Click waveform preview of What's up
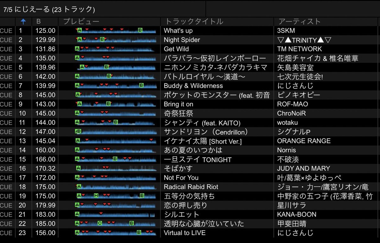The image size is (380, 243). tap(116, 31)
